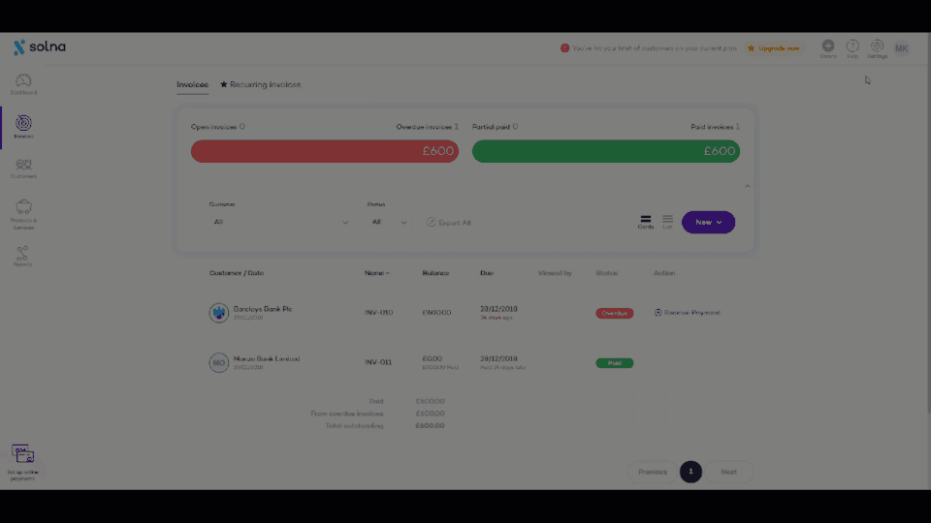Viewport: 931px width, 523px height.
Task: Click the Partial paid 0 label
Action: click(x=495, y=127)
